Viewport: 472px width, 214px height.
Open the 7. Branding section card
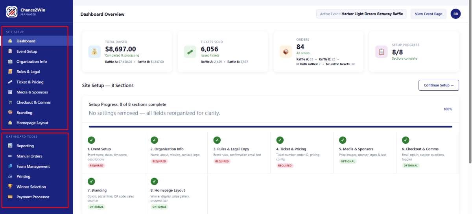click(113, 194)
